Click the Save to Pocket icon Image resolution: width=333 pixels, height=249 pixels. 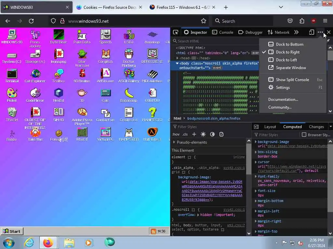(290, 21)
